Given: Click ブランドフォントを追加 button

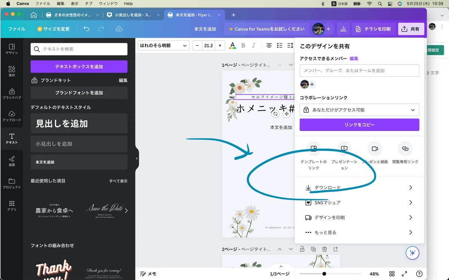Looking at the screenshot, I should point(79,93).
